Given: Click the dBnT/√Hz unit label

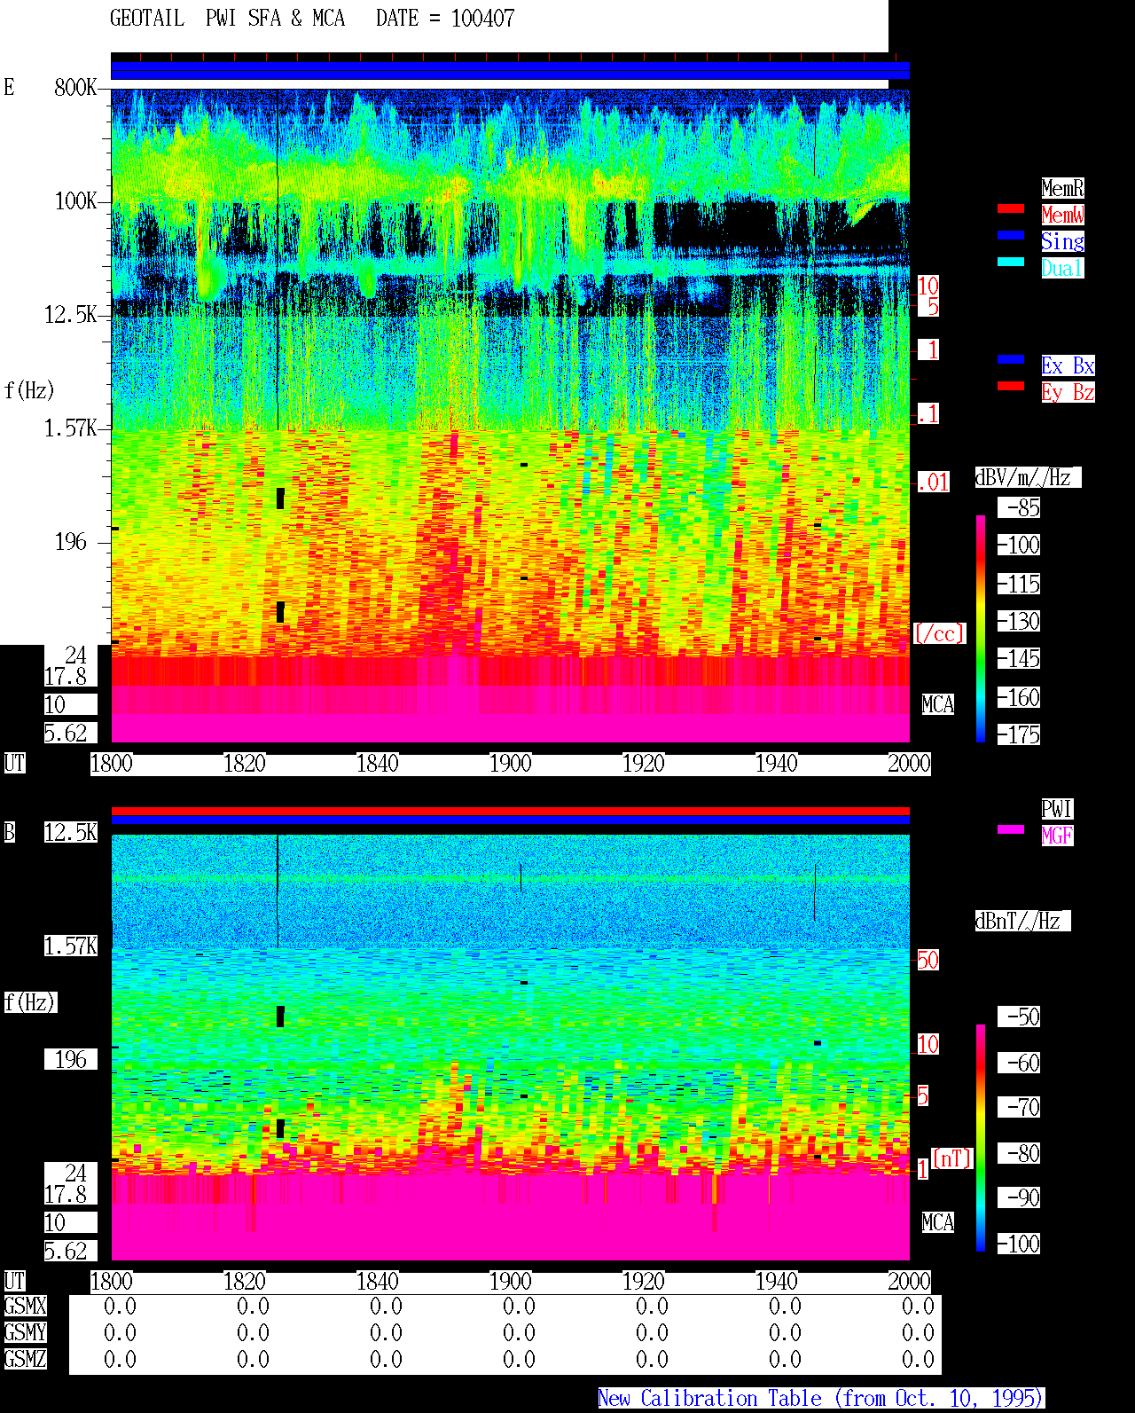Looking at the screenshot, I should [1022, 921].
